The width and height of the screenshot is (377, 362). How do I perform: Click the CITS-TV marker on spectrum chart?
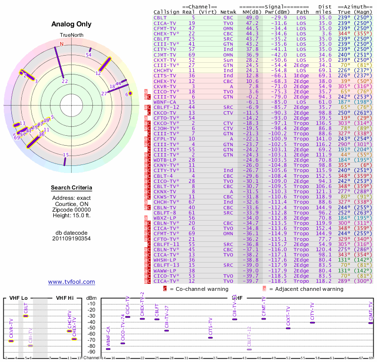210,337
